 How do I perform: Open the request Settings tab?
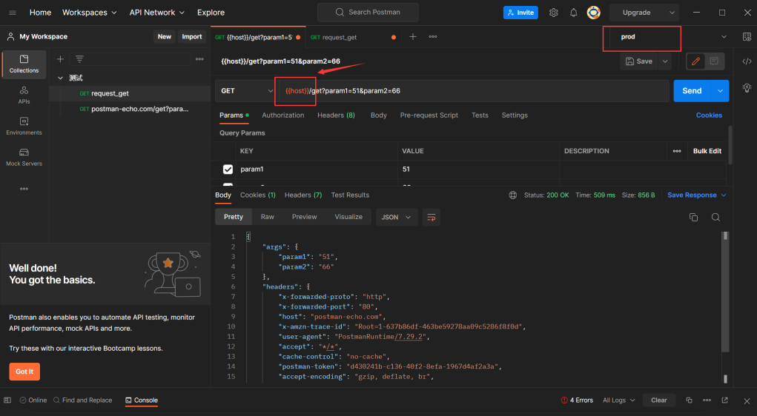click(x=515, y=115)
